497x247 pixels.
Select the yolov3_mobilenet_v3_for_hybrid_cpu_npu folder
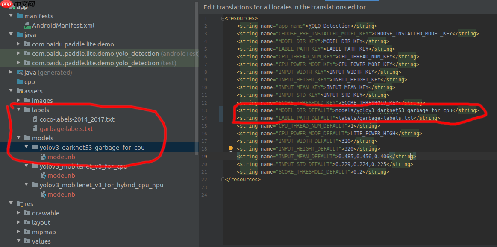tap(101, 185)
